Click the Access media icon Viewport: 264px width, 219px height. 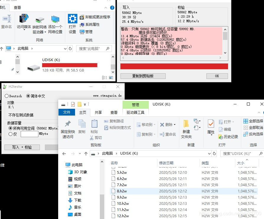pos(24,19)
